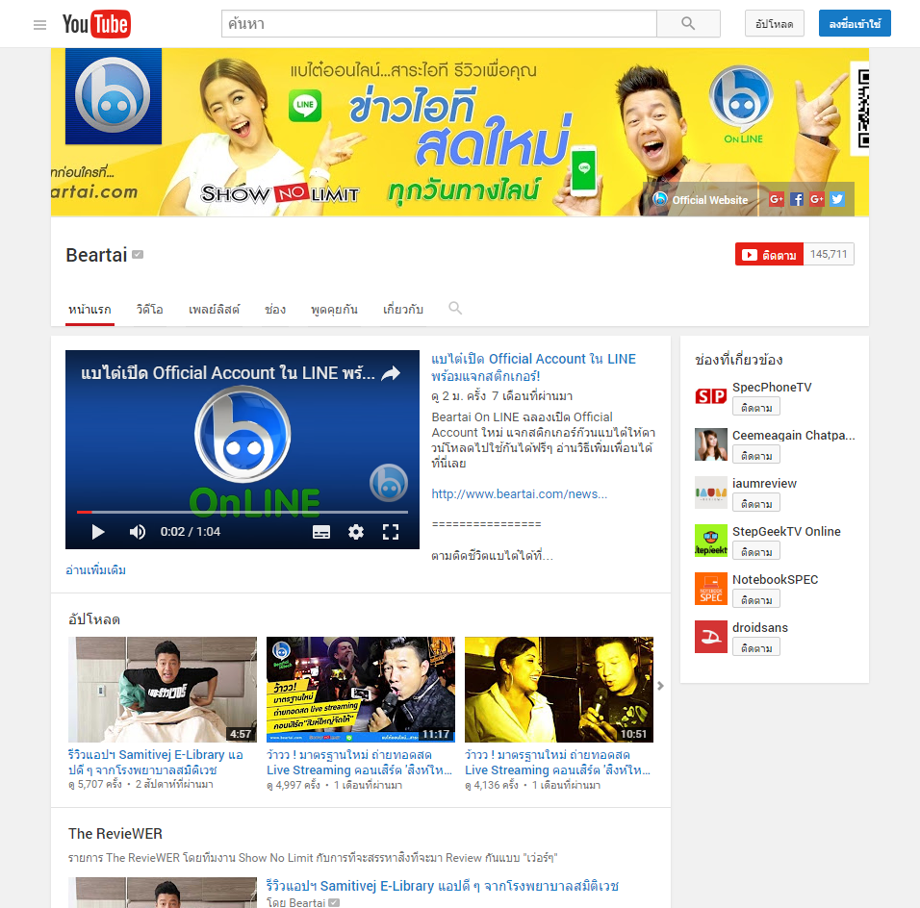Click the ลงชื่อเข้าใช้ sign-in button

pos(855,24)
